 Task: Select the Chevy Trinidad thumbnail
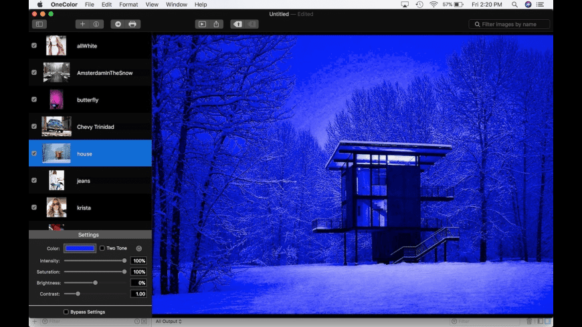pos(56,126)
